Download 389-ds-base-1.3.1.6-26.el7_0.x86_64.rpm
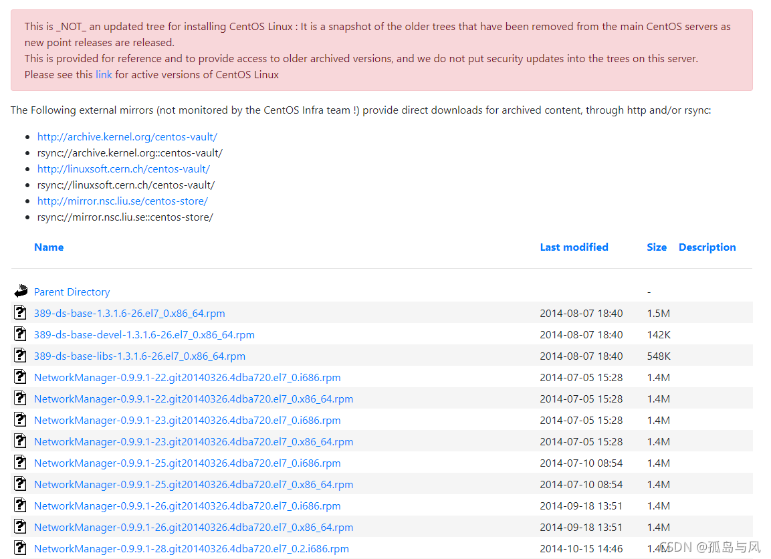Viewport: 771px width, 559px height. point(129,313)
